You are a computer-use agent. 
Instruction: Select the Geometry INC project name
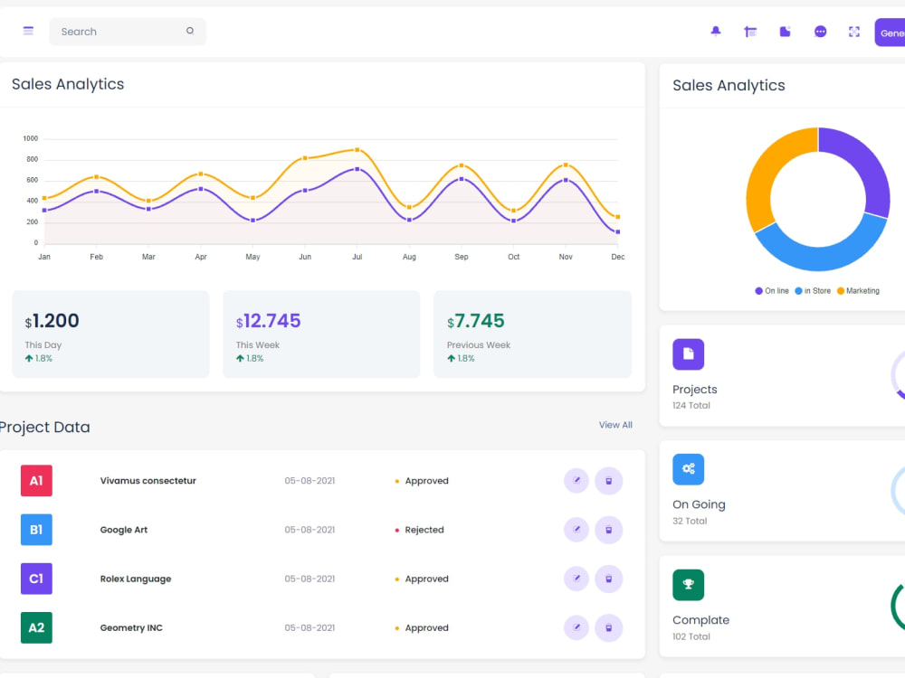pyautogui.click(x=131, y=628)
